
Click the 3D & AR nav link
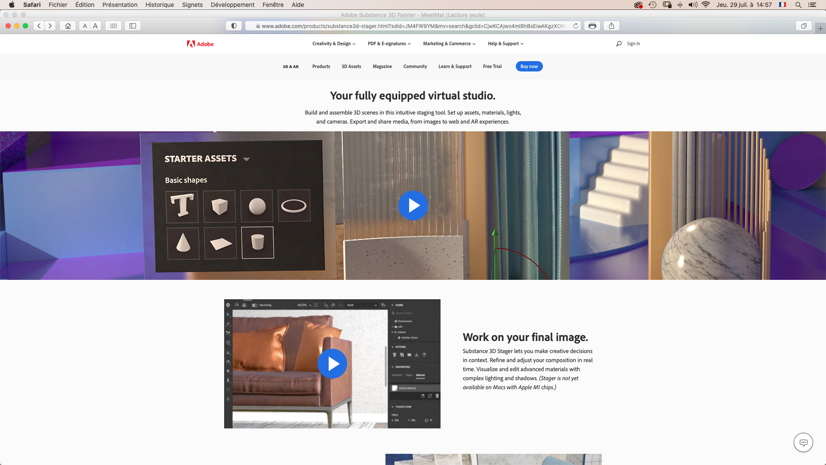[x=291, y=67]
